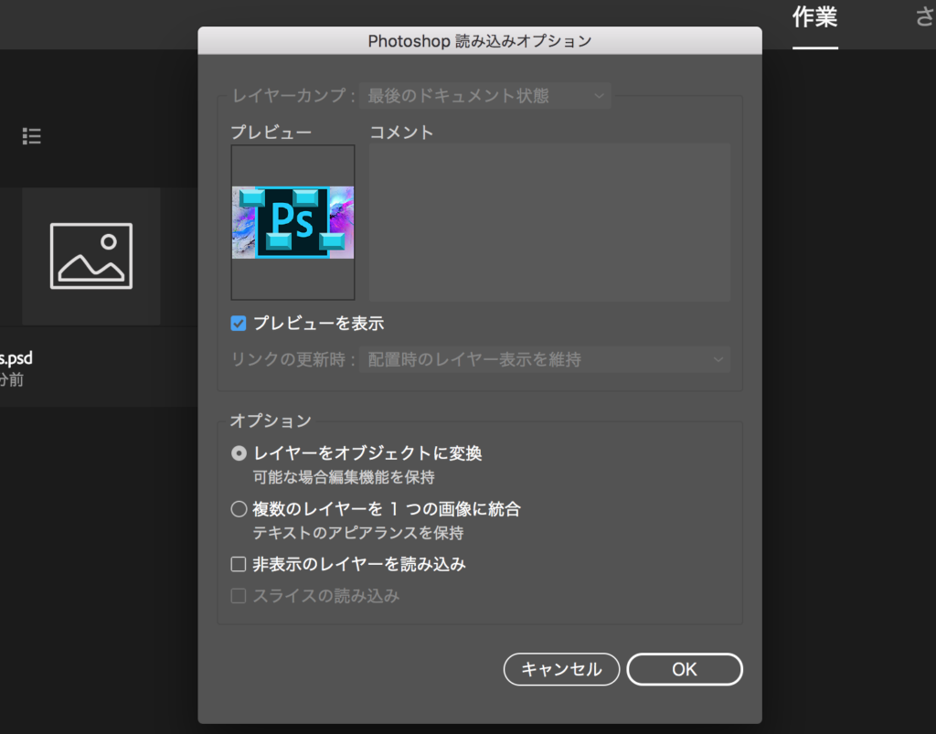Click the オプション section heading
This screenshot has width=936, height=734.
[x=271, y=420]
